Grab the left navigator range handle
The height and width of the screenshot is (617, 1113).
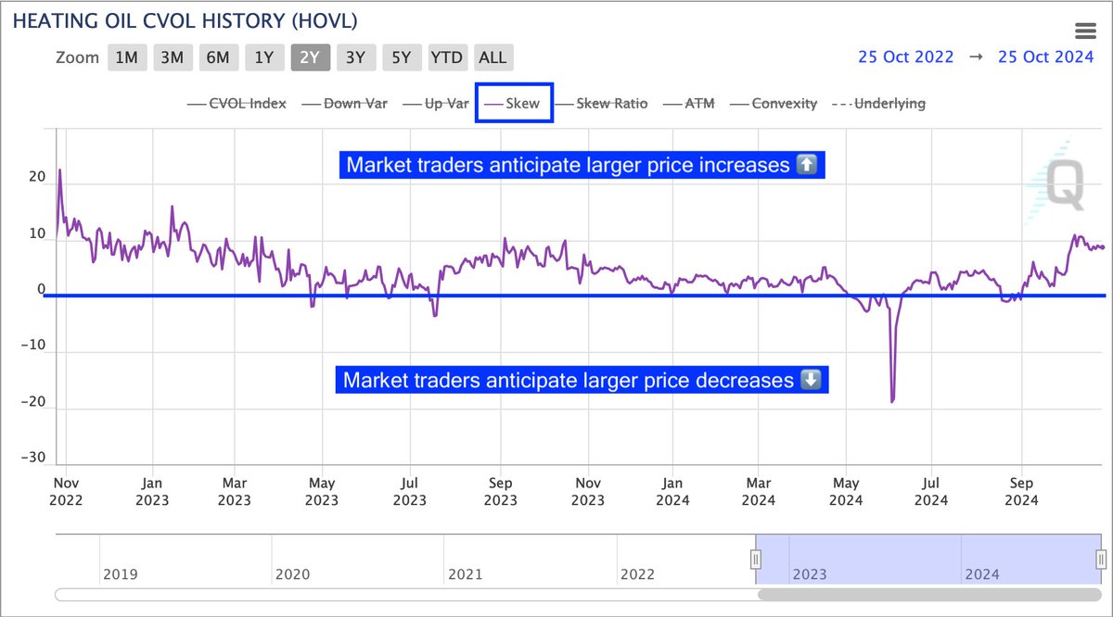(x=756, y=560)
